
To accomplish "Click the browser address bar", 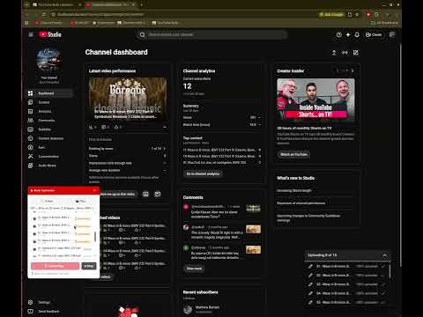I will (182, 14).
